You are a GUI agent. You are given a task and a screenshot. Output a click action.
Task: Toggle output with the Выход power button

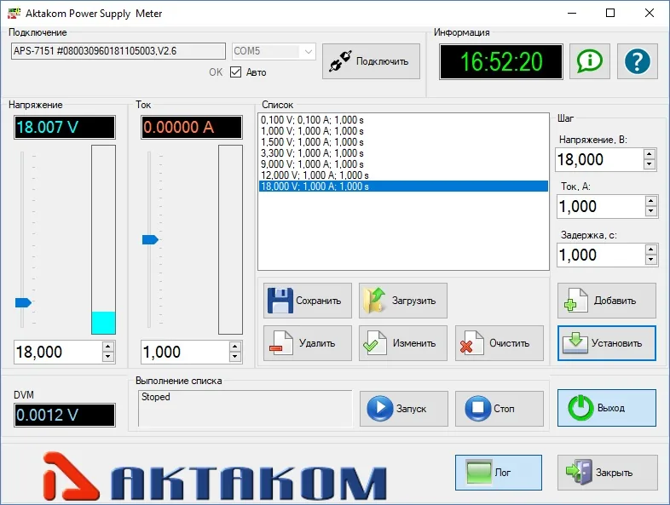(607, 408)
